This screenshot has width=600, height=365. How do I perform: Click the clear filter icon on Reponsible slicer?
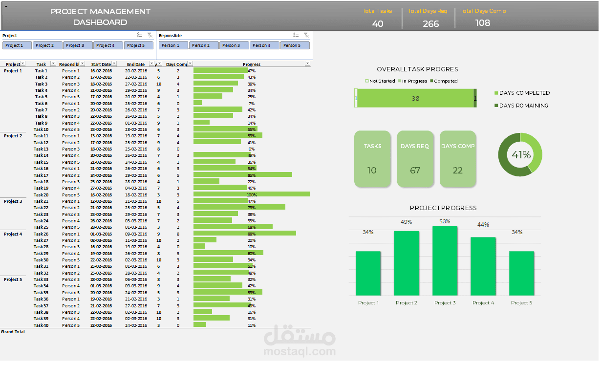coord(307,35)
